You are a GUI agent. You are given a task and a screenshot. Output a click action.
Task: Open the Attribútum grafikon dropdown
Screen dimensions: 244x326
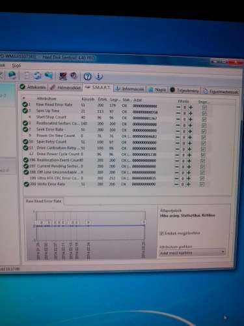(192, 253)
